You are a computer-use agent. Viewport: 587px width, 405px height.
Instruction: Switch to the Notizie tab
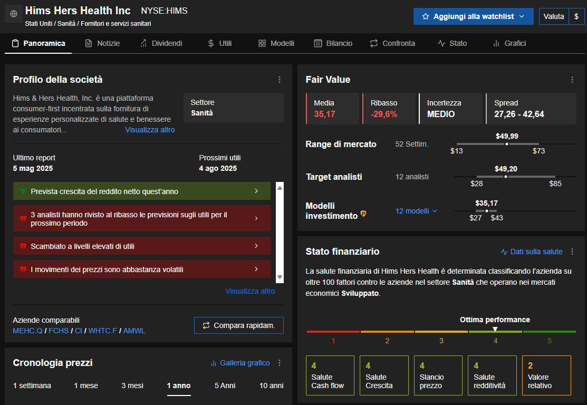(x=102, y=43)
